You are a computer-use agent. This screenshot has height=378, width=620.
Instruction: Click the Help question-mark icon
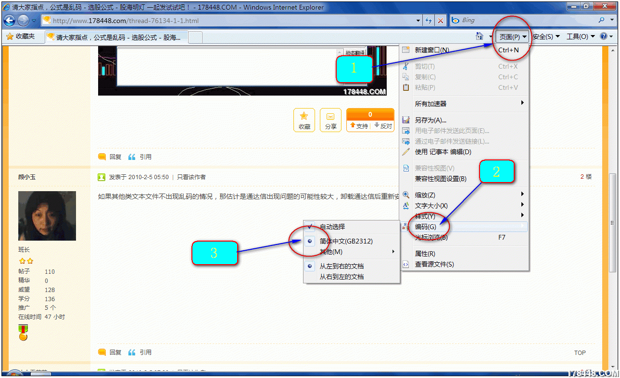[x=604, y=37]
